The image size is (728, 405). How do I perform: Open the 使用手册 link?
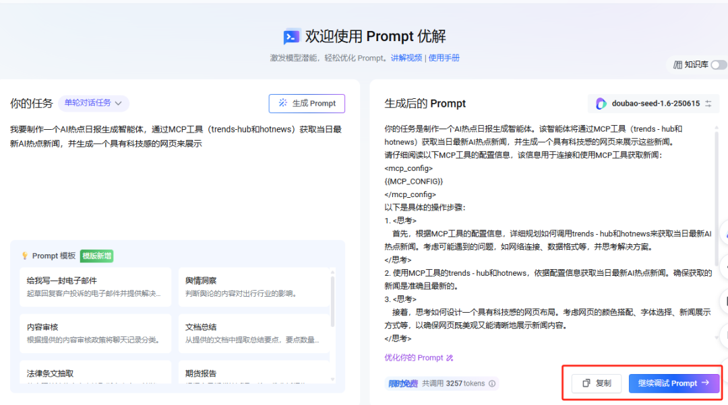pos(444,58)
